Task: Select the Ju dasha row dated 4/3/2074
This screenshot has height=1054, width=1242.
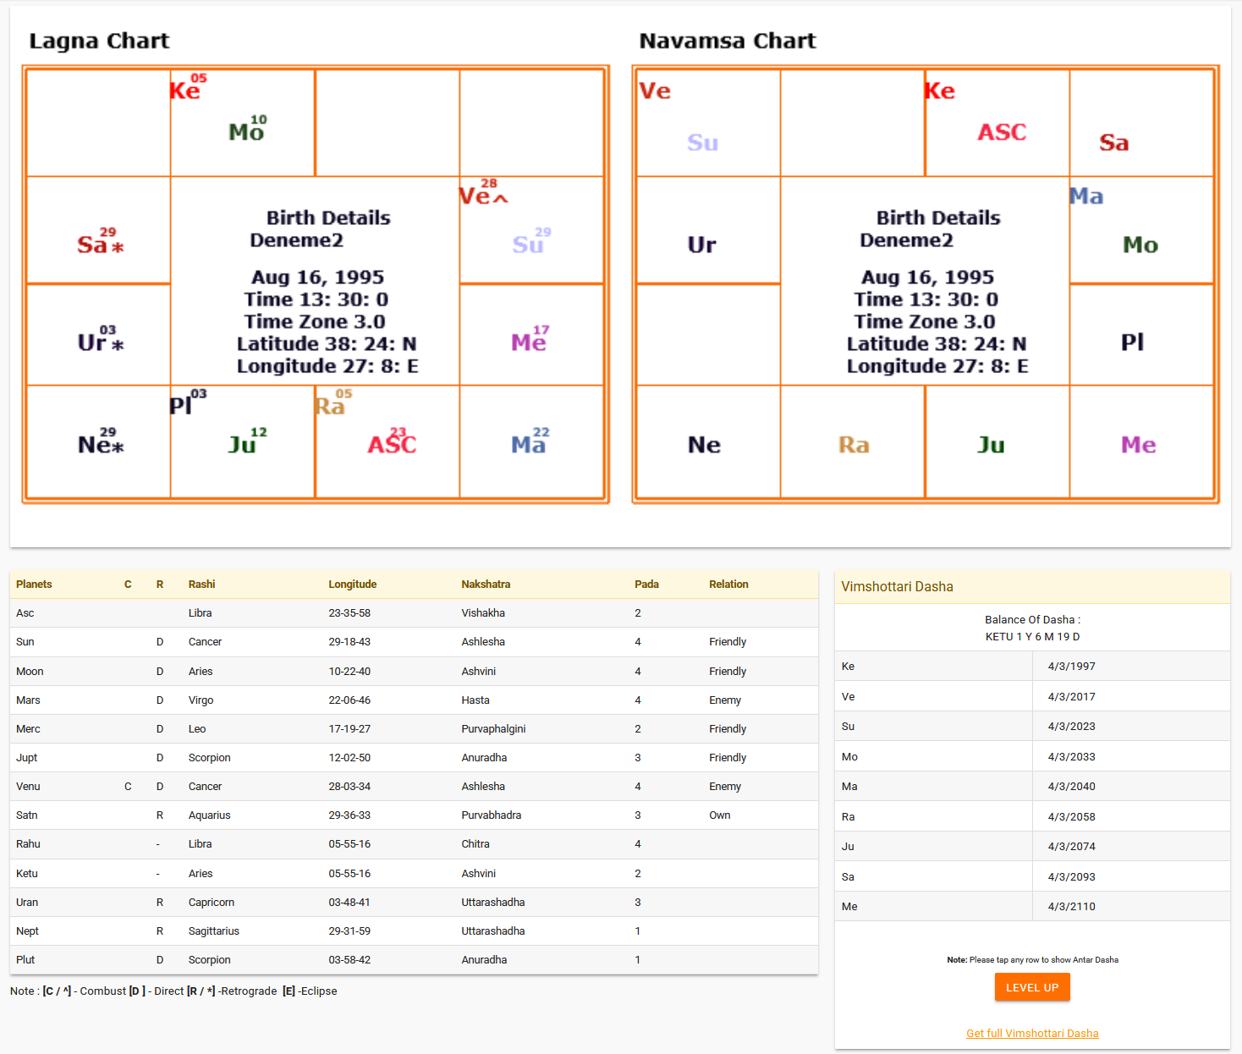Action: (x=1032, y=847)
